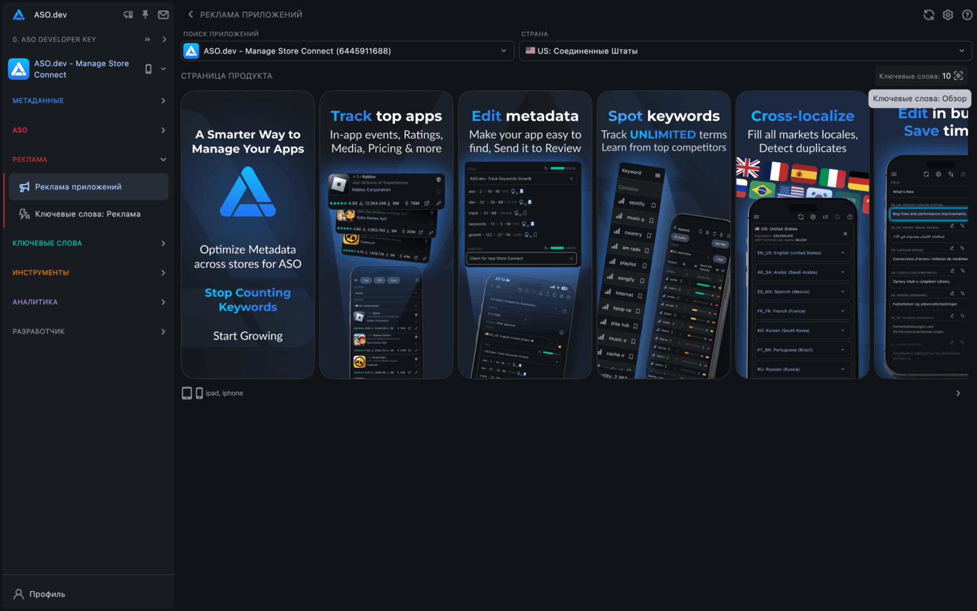This screenshot has width=977, height=611.
Task: Click the layout switch icon left of the pin
Action: click(x=128, y=14)
